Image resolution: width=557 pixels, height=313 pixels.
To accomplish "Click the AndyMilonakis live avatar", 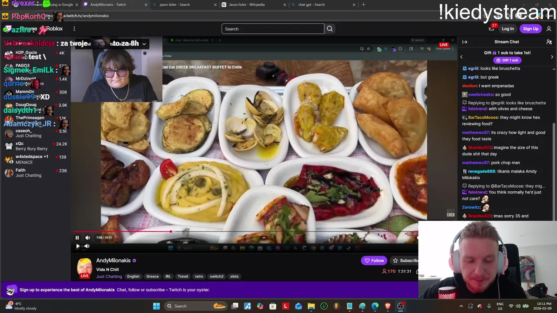I will coord(85,268).
